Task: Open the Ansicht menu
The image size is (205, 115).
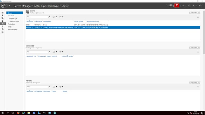Action: pyautogui.click(x=195, y=6)
